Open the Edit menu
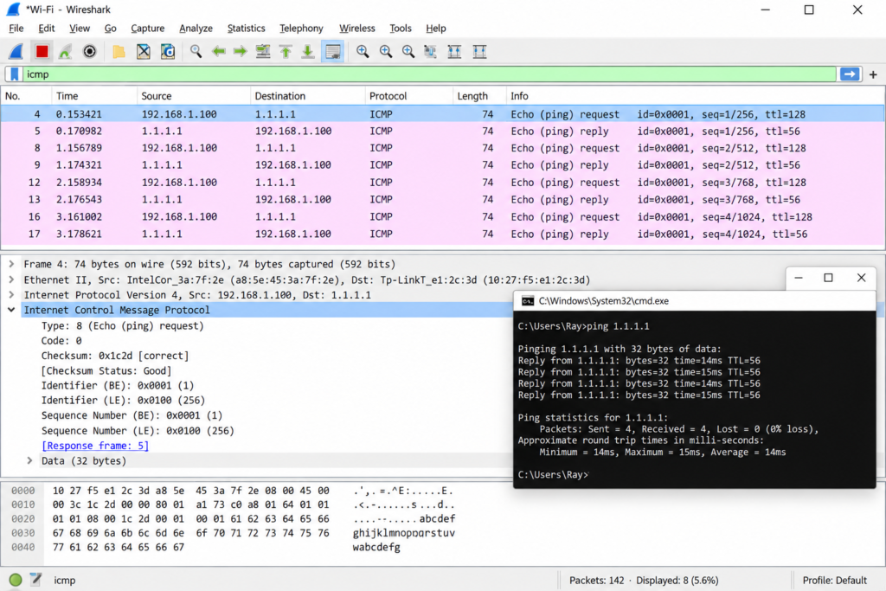The width and height of the screenshot is (886, 591). point(47,29)
